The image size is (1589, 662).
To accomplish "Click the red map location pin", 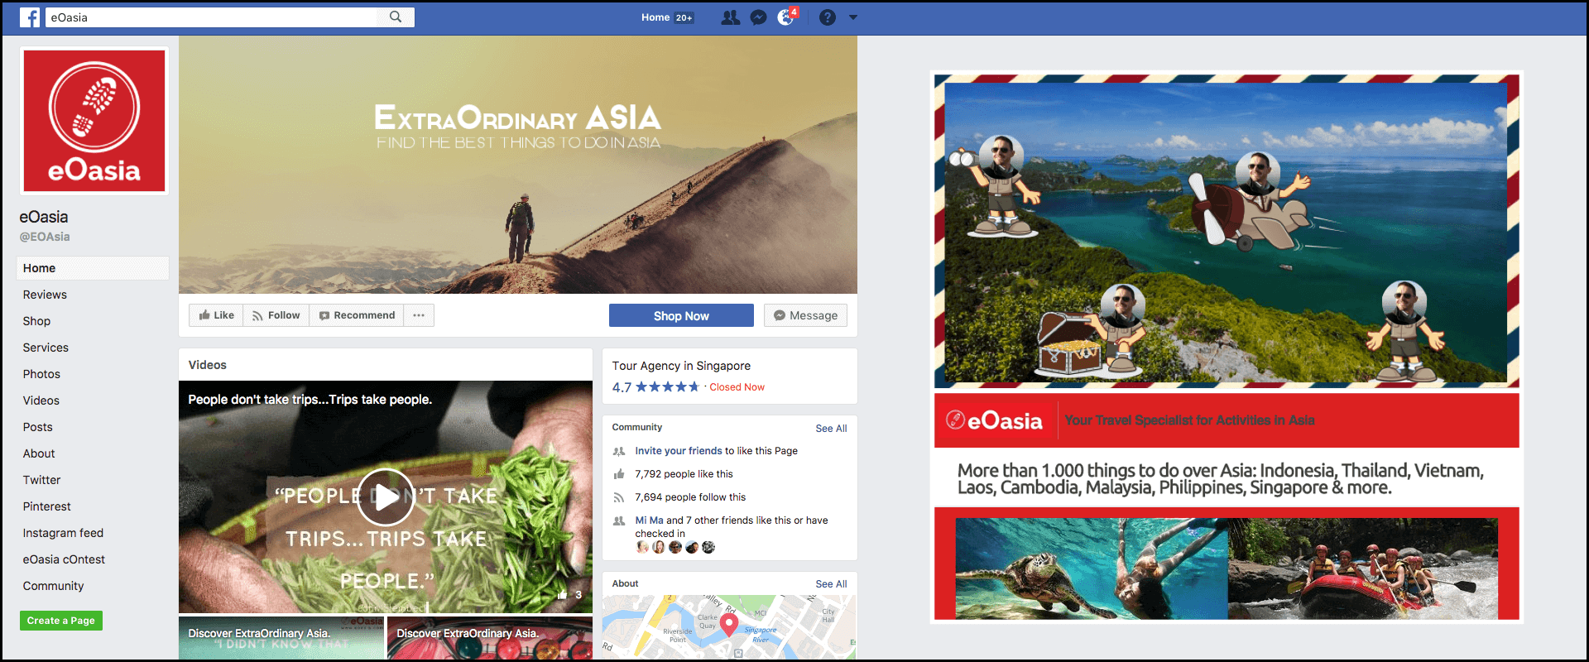I will click(x=729, y=625).
